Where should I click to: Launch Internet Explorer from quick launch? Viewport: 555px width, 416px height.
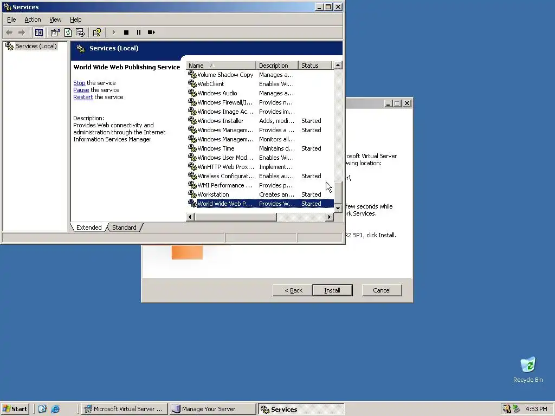coord(55,409)
